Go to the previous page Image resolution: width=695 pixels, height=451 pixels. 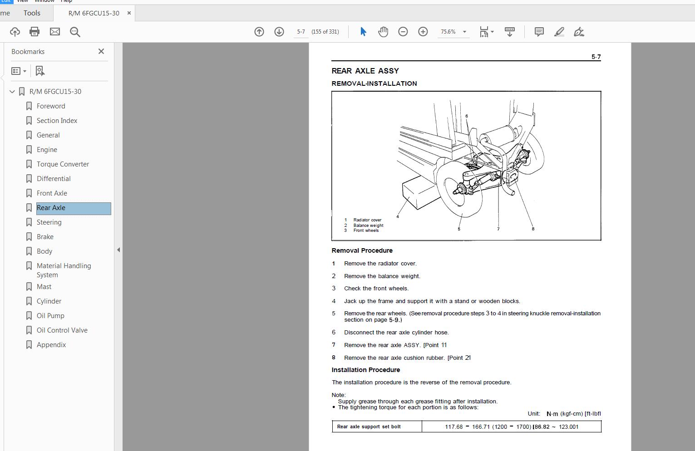259,32
